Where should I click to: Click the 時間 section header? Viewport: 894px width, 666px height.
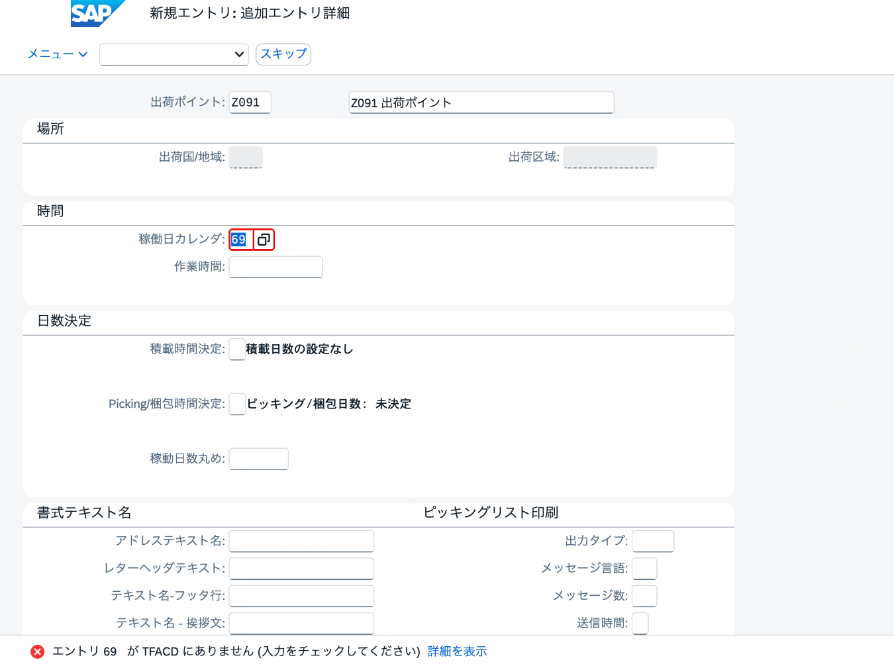[x=50, y=211]
